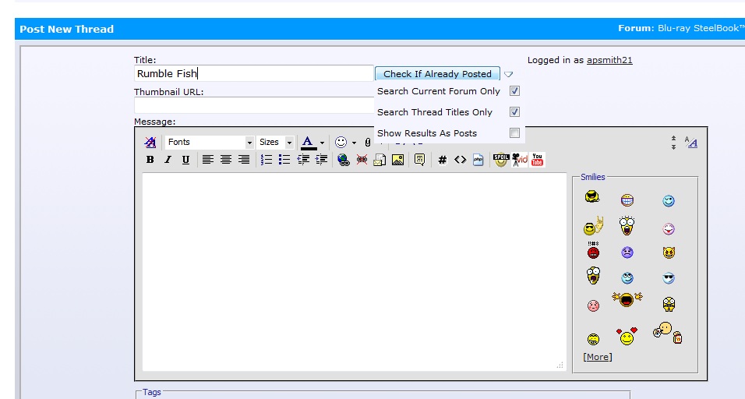This screenshot has height=399, width=745.
Task: Insert the big toothy grin smiley
Action: click(x=627, y=200)
